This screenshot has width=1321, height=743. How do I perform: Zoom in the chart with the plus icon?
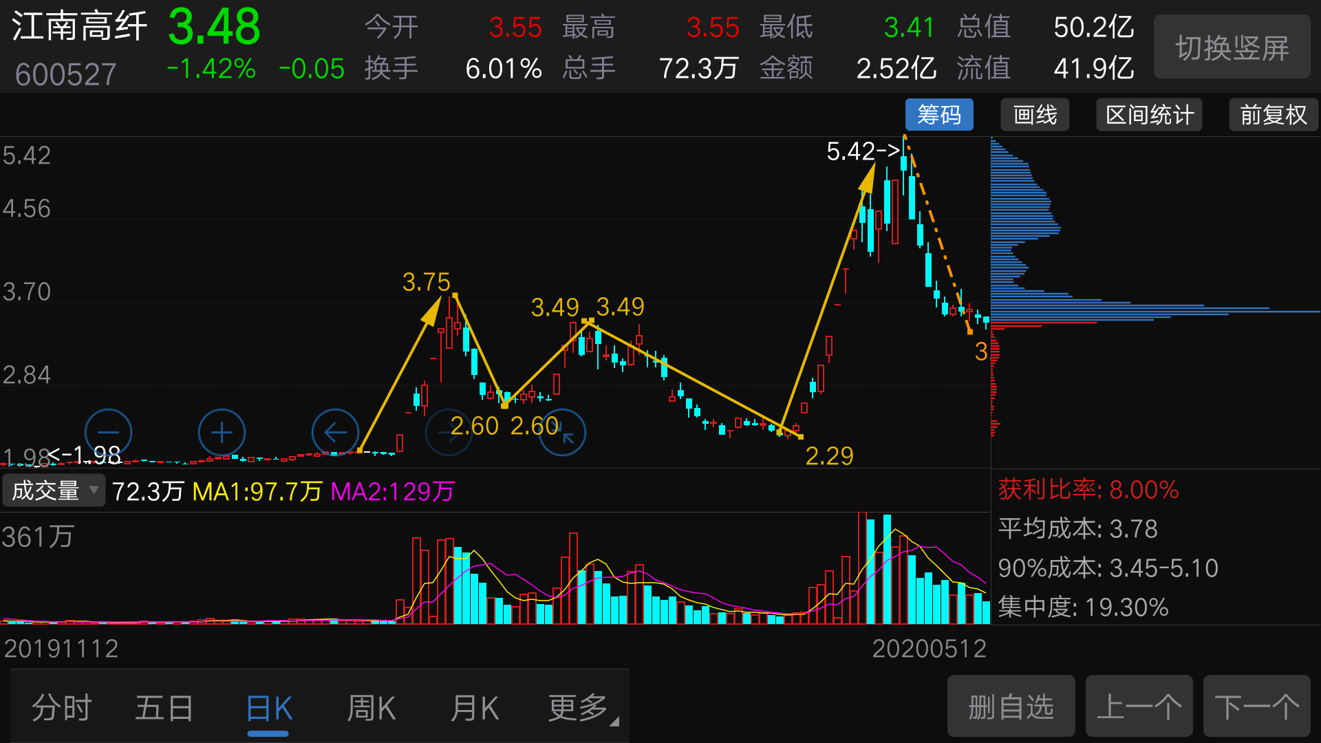222,433
